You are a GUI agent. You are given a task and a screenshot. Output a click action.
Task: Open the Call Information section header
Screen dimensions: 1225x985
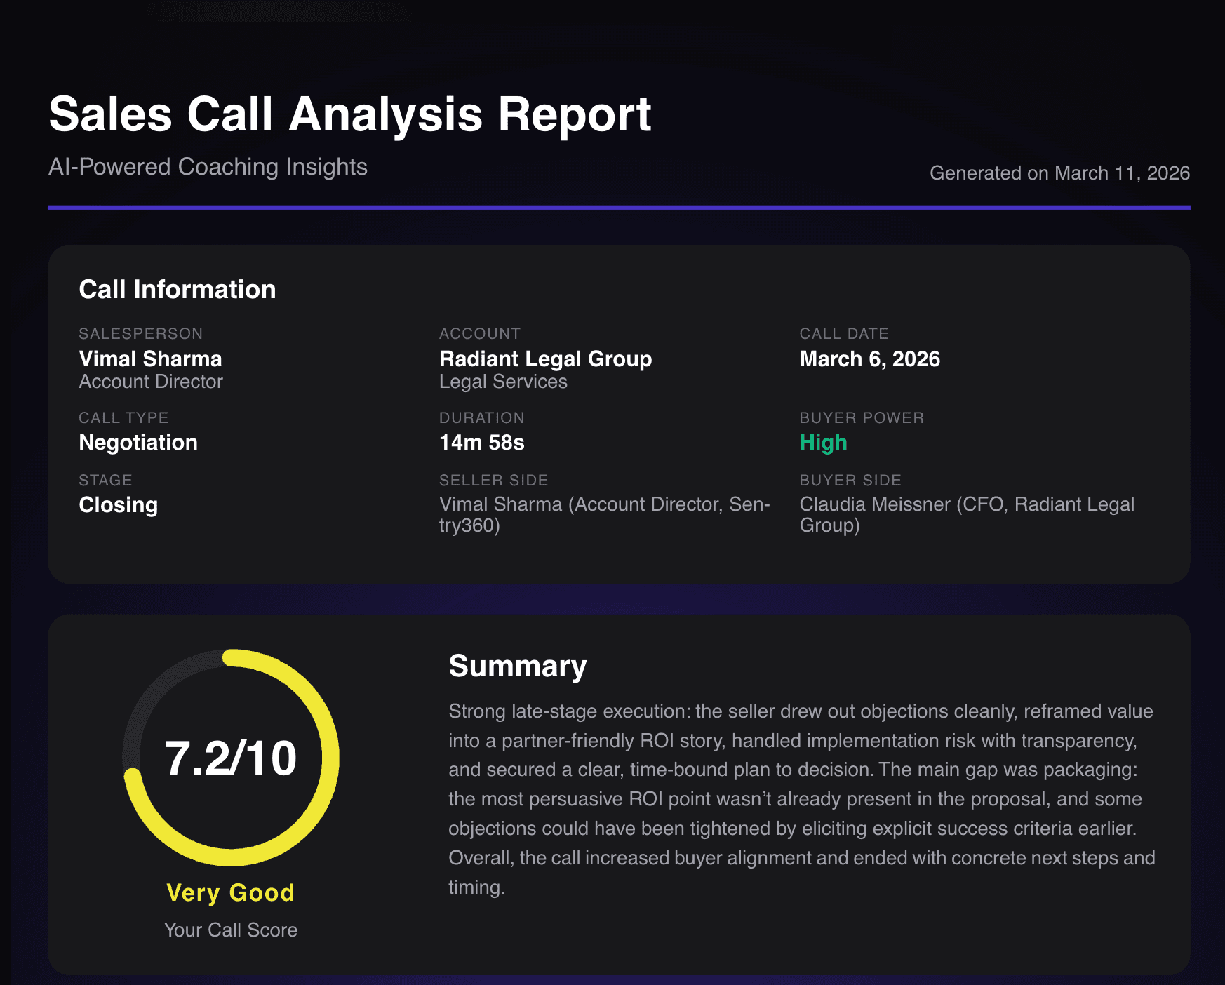tap(178, 289)
